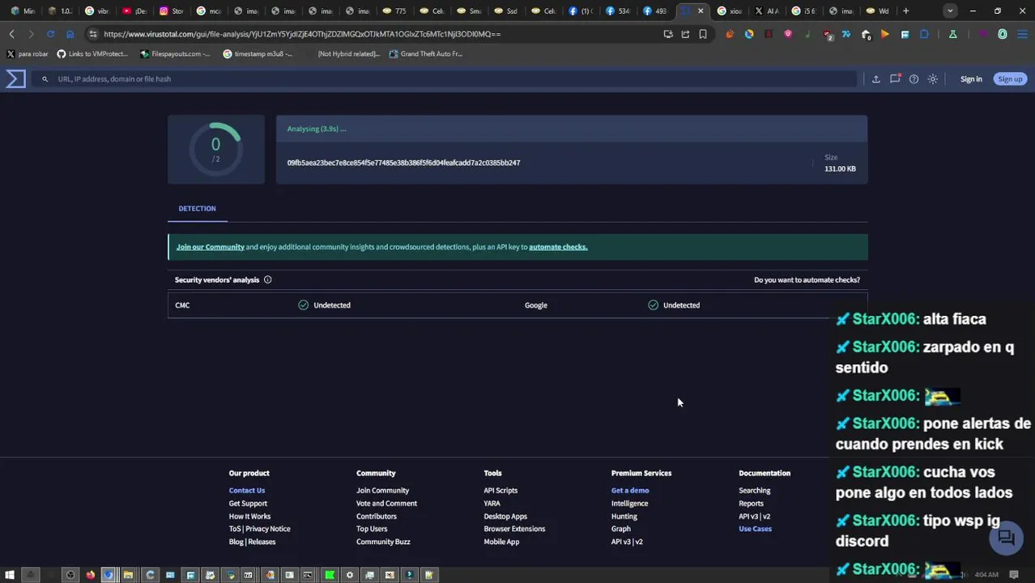The height and width of the screenshot is (583, 1035).
Task: Click the file hash text
Action: 403,163
